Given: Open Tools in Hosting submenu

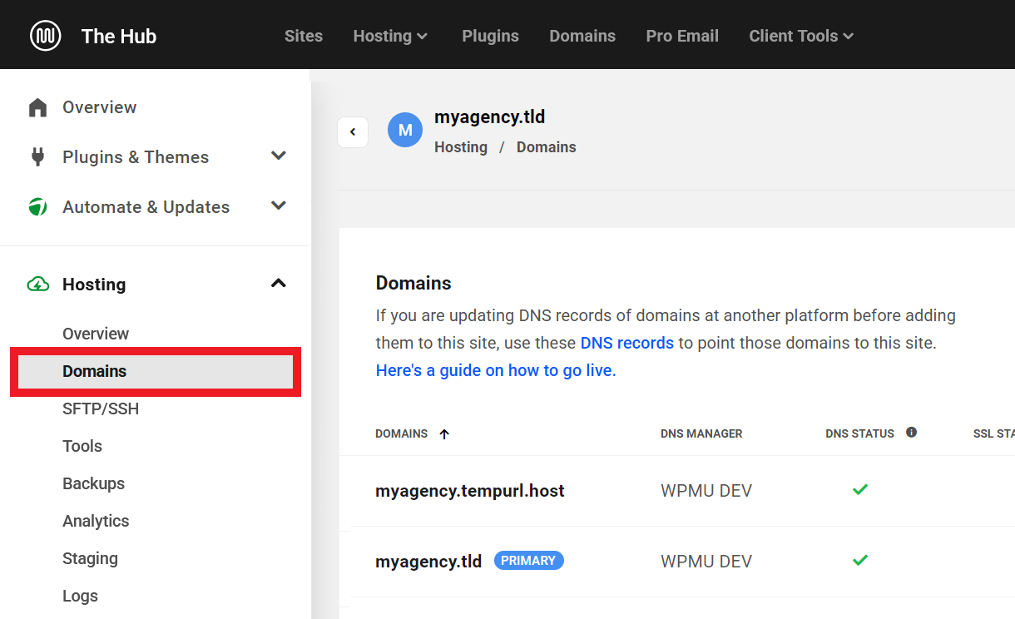Looking at the screenshot, I should [x=82, y=446].
